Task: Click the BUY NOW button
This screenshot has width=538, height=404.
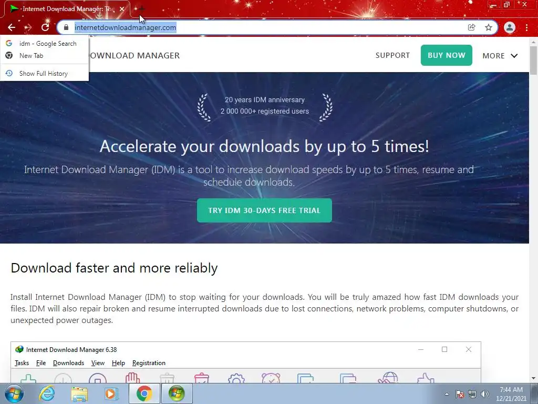Action: click(x=447, y=55)
